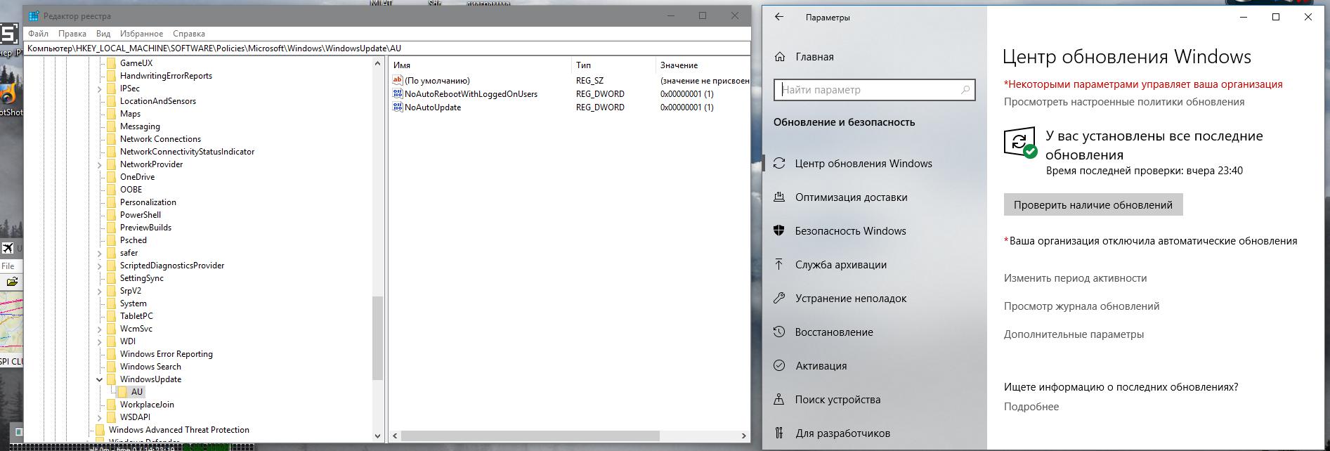Screen dimensions: 1330x451
Task: Click the Activation checkmark icon
Action: point(779,365)
